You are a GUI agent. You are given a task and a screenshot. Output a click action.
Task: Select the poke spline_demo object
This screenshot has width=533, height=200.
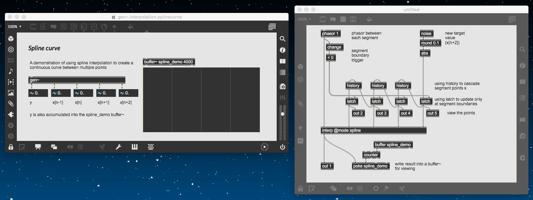pyautogui.click(x=371, y=166)
